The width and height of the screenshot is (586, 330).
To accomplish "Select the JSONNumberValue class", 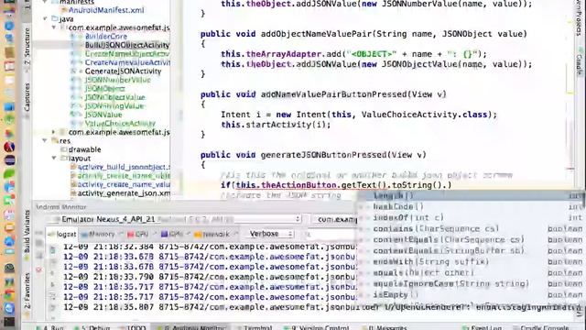I will click(117, 80).
